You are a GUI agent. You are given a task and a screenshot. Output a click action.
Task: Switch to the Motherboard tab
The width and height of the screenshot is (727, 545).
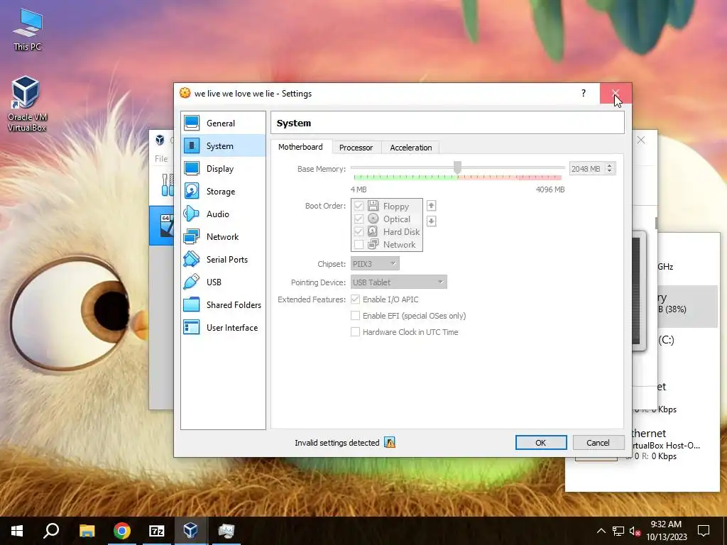click(300, 147)
